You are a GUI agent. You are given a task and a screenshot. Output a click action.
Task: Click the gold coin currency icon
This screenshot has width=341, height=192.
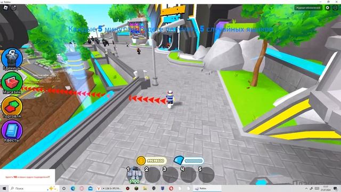(141, 161)
